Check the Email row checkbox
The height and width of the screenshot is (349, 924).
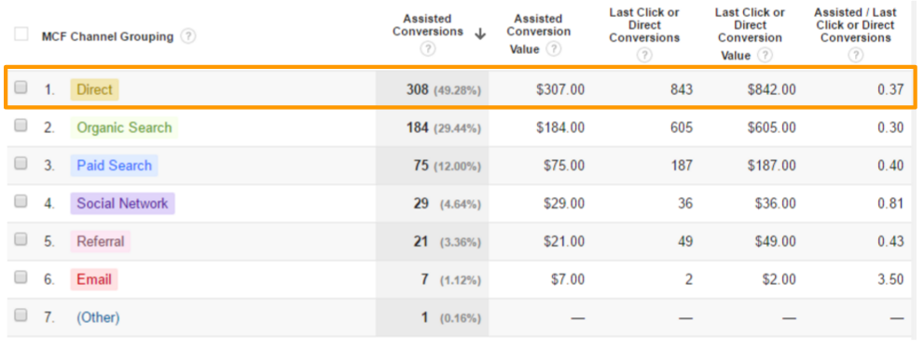[x=21, y=276]
